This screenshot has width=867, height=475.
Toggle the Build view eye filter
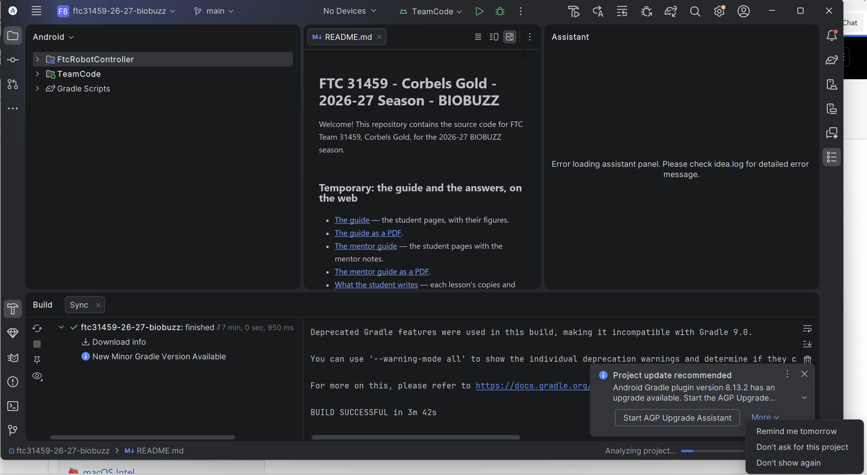(37, 376)
